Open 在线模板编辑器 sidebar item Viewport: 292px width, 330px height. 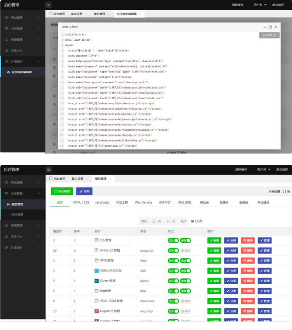(23, 72)
